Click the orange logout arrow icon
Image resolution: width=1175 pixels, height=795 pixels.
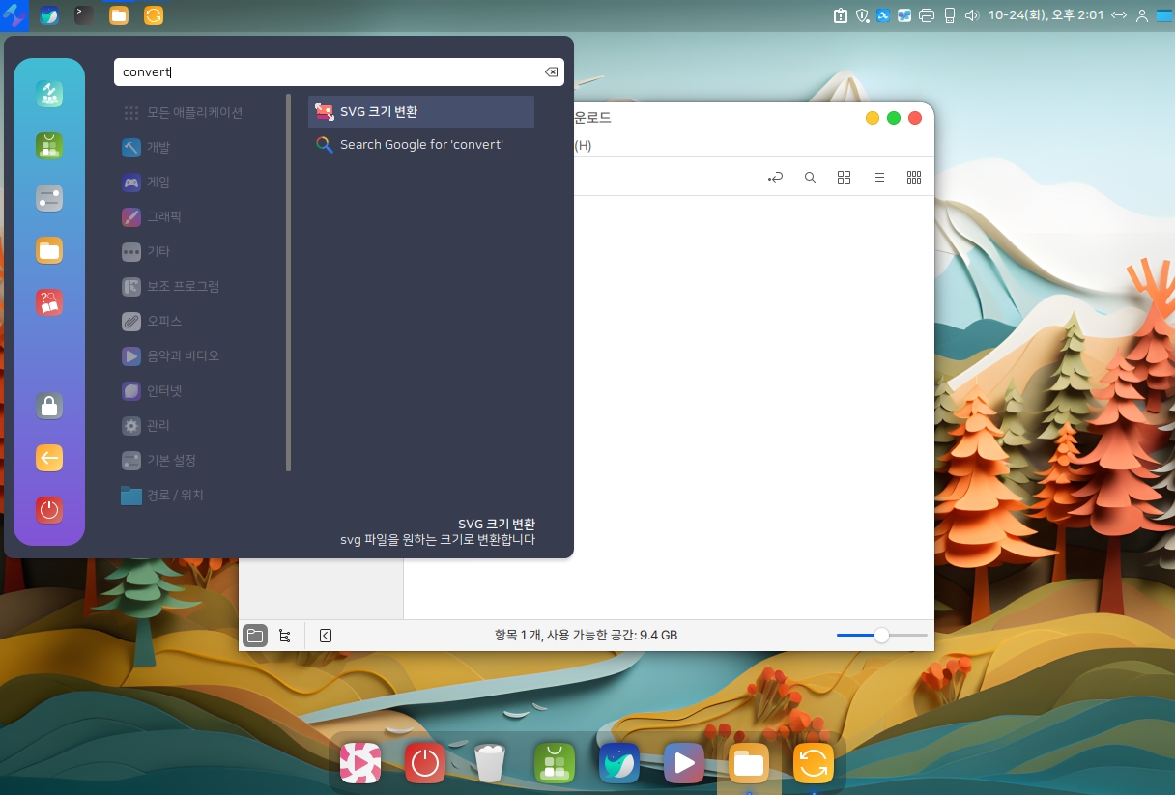coord(49,458)
